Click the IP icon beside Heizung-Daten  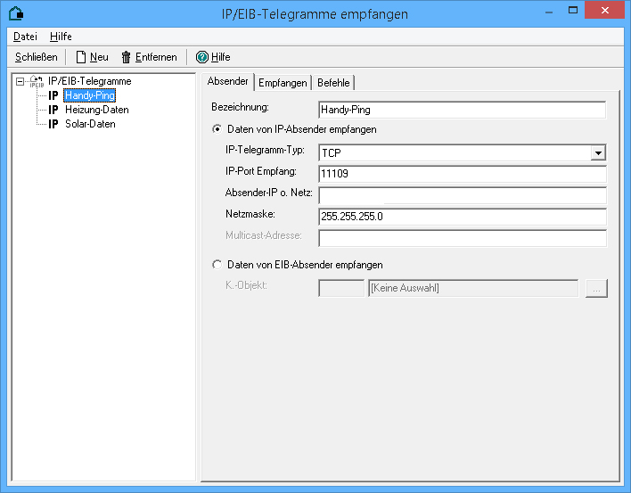(x=53, y=110)
